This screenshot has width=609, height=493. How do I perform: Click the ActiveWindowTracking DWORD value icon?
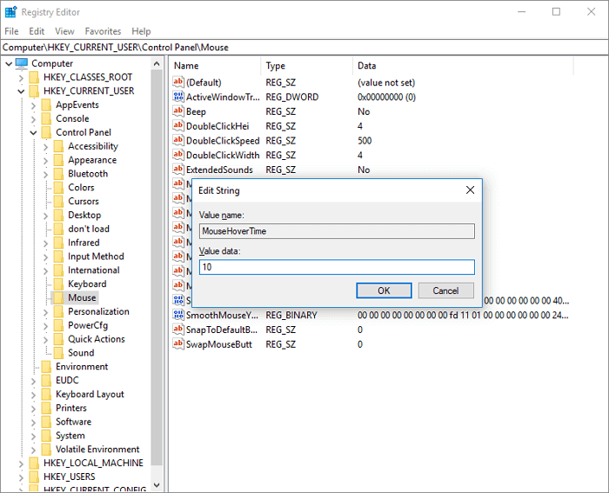(178, 97)
